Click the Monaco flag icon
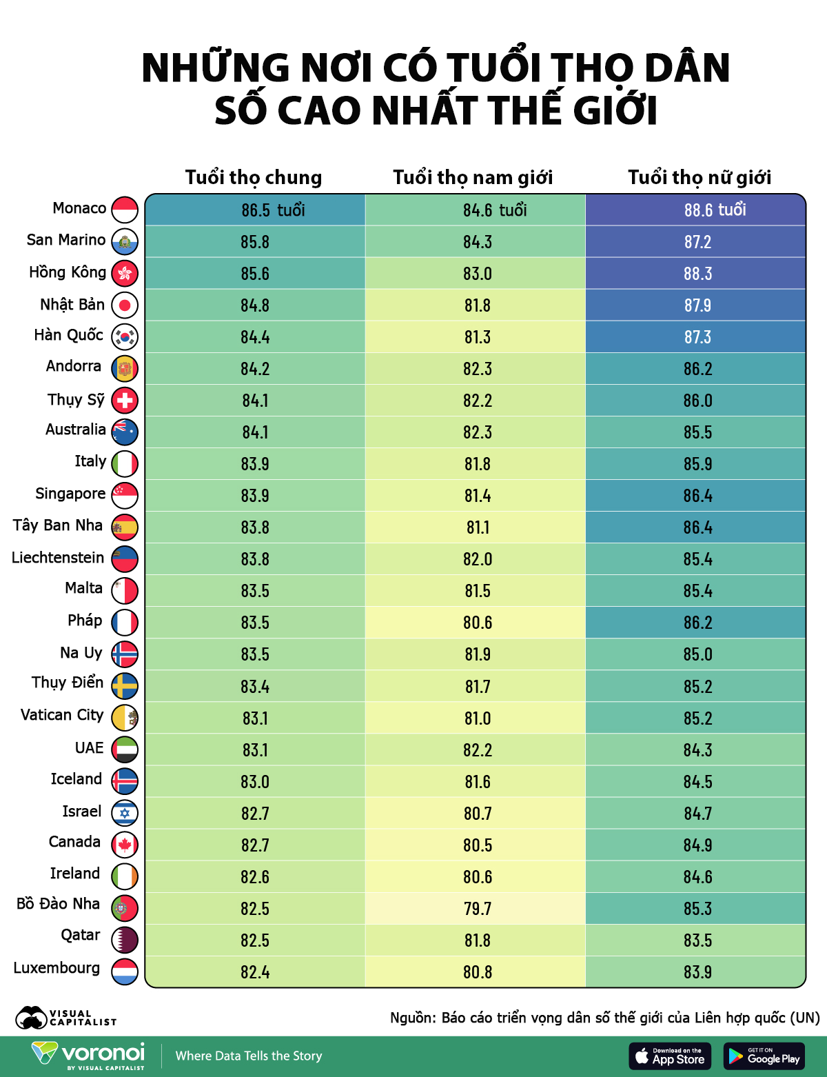The width and height of the screenshot is (827, 1077). point(125,210)
